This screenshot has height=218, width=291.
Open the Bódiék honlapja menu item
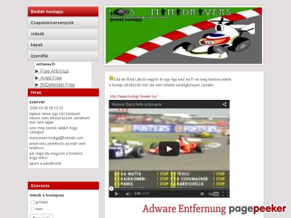point(63,12)
